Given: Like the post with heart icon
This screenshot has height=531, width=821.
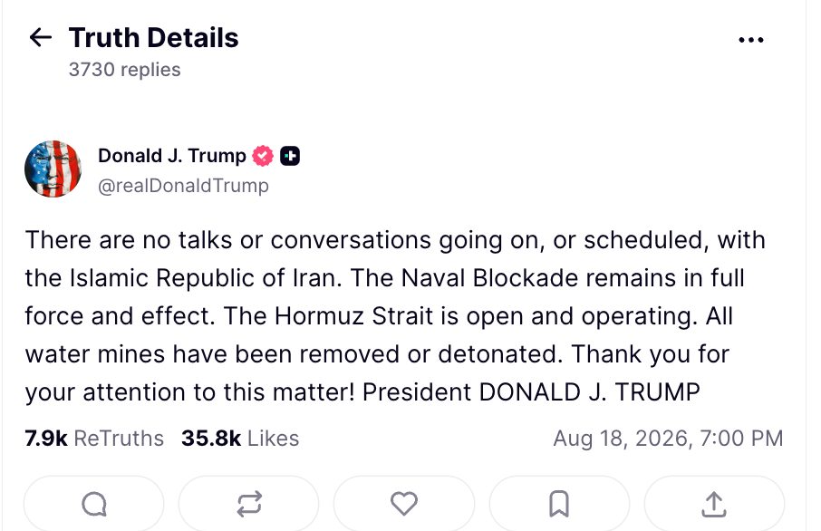Looking at the screenshot, I should coord(403,504).
